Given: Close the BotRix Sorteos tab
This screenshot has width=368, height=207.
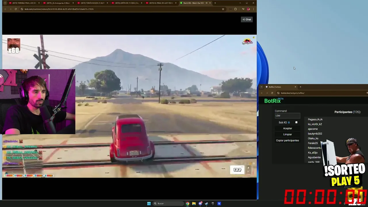Looking at the screenshot, I should (x=295, y=87).
